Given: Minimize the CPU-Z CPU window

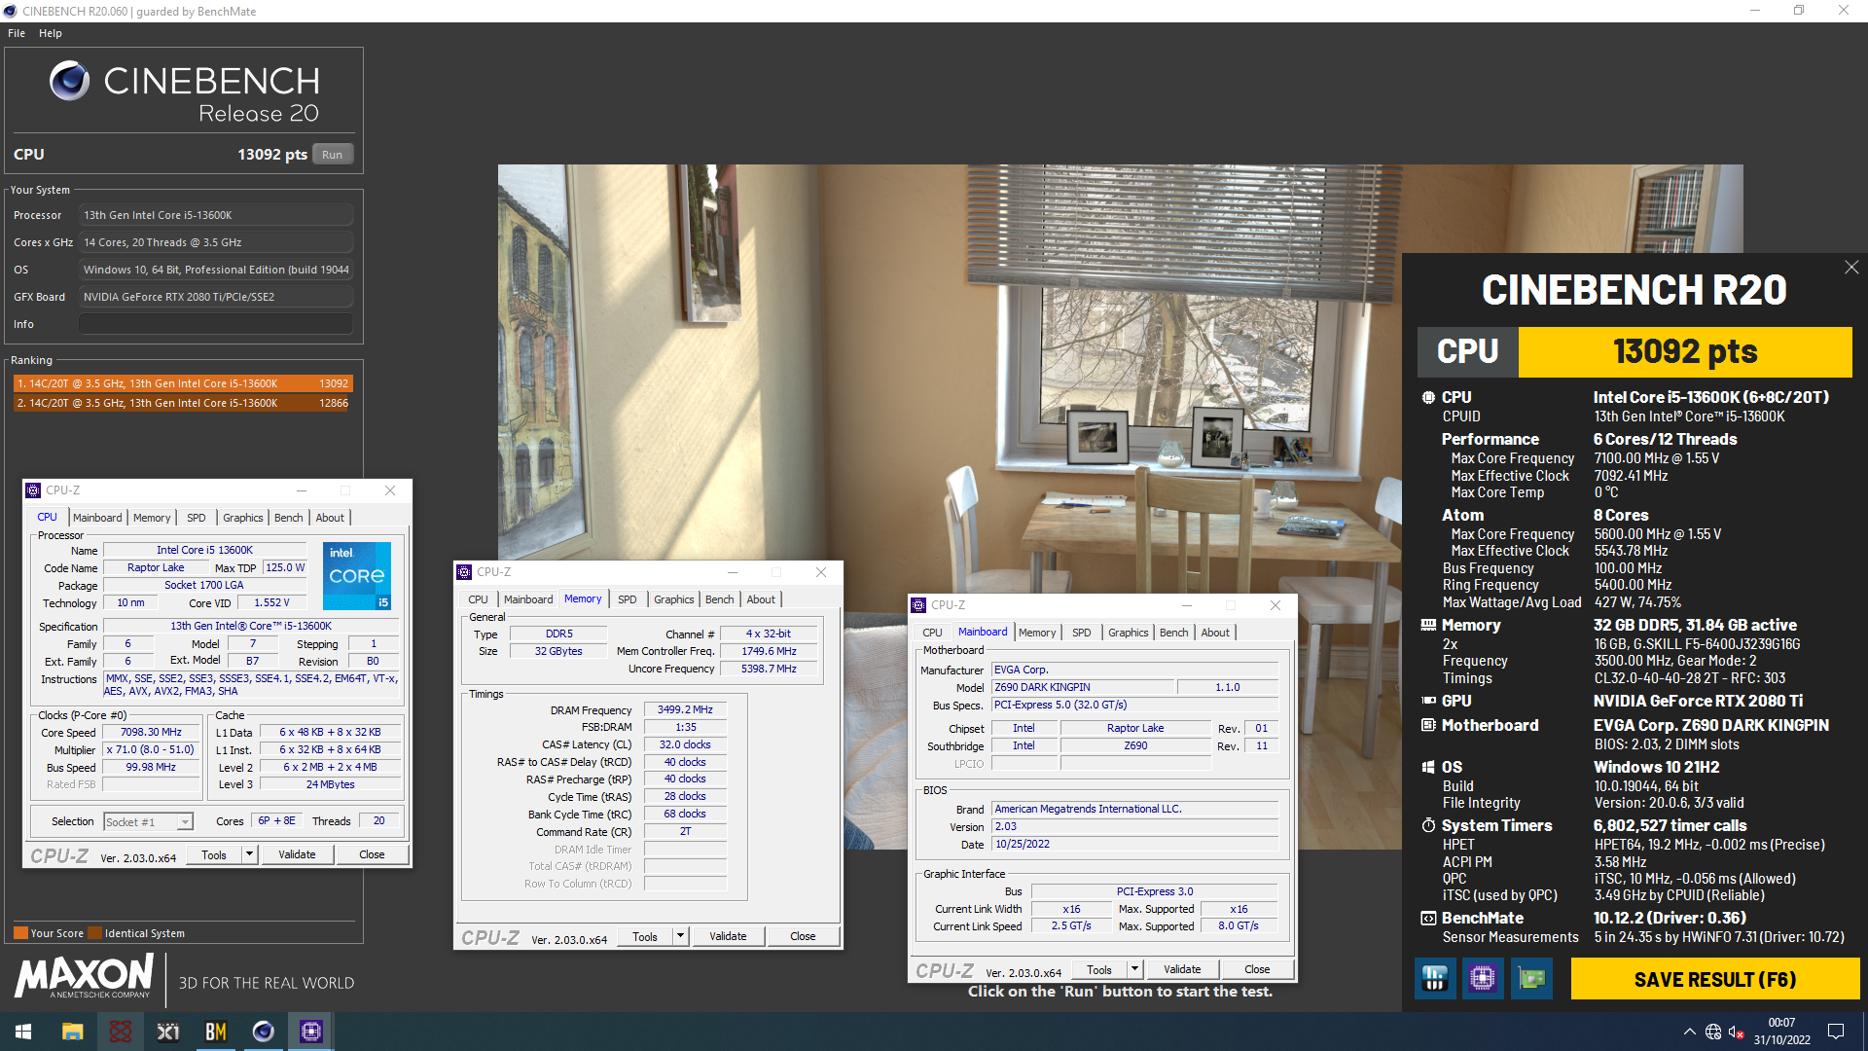Looking at the screenshot, I should [x=302, y=490].
